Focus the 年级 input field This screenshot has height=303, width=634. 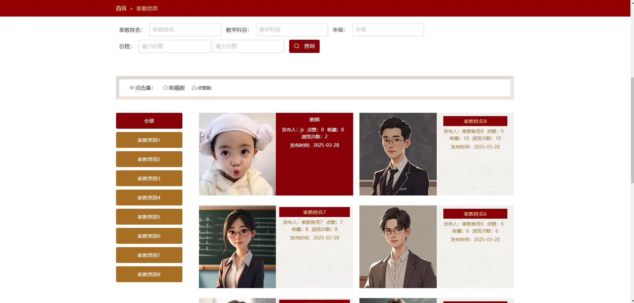click(x=388, y=30)
